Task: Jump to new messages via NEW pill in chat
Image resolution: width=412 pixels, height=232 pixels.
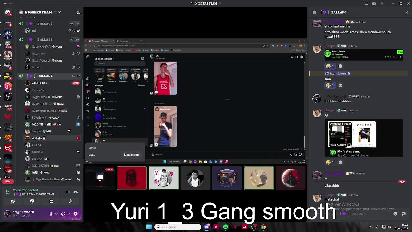Action: coord(402,182)
